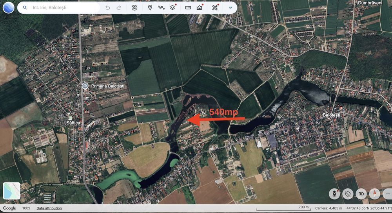Open the elevation profile tool
This screenshot has height=213, width=392.
click(x=200, y=7)
